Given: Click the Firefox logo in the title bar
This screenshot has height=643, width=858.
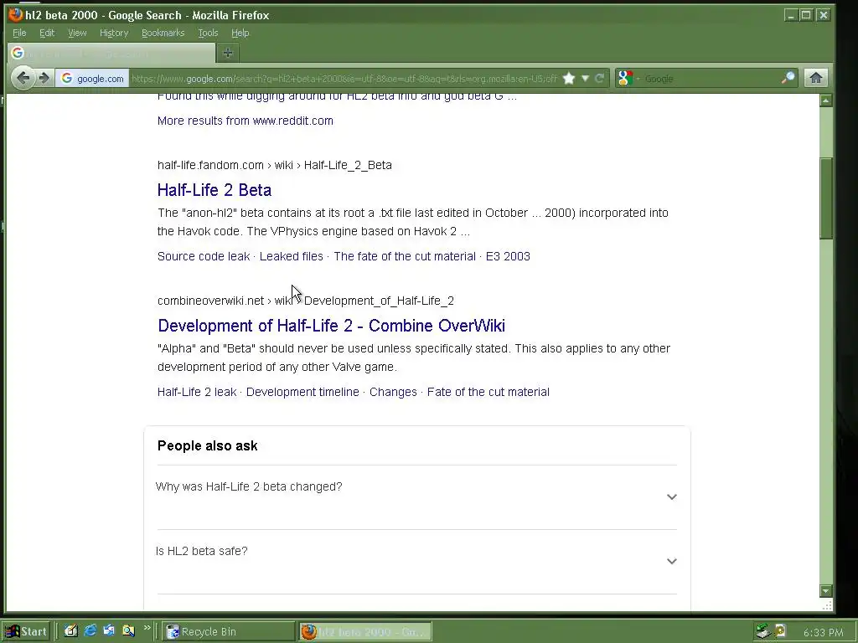Looking at the screenshot, I should pos(16,15).
